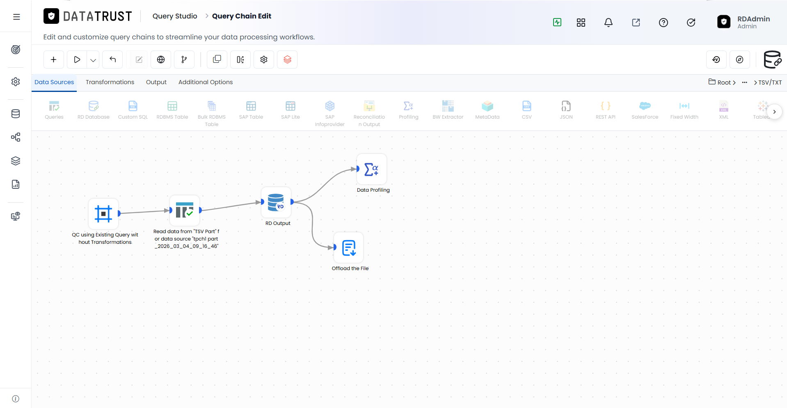Select the CSV data source

click(x=527, y=110)
